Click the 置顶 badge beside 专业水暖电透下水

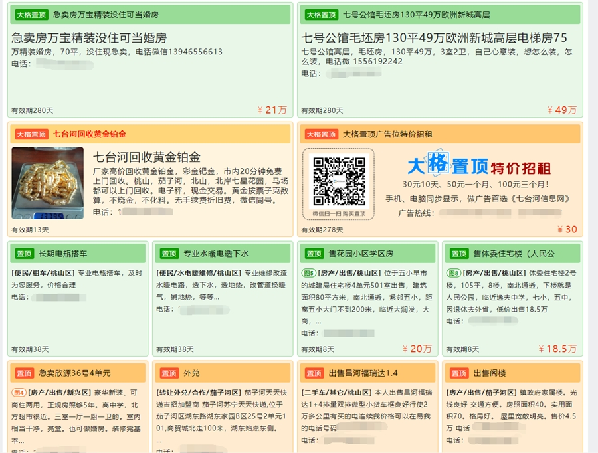[x=169, y=254]
